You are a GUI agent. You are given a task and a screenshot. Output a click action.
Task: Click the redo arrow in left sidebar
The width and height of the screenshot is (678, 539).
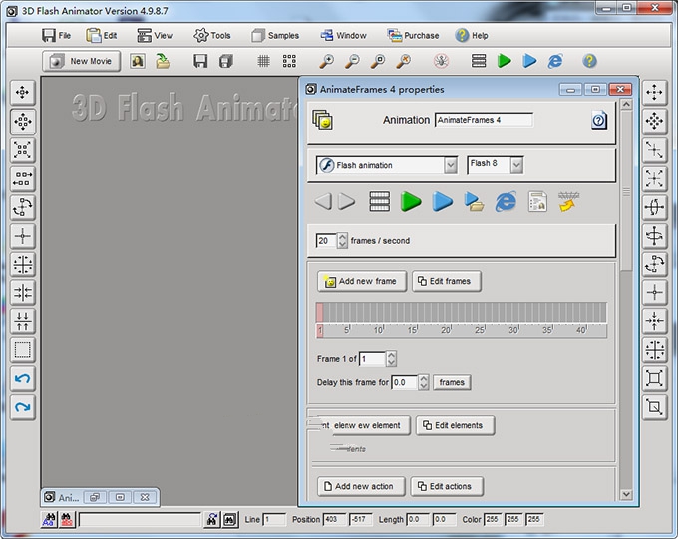click(23, 407)
